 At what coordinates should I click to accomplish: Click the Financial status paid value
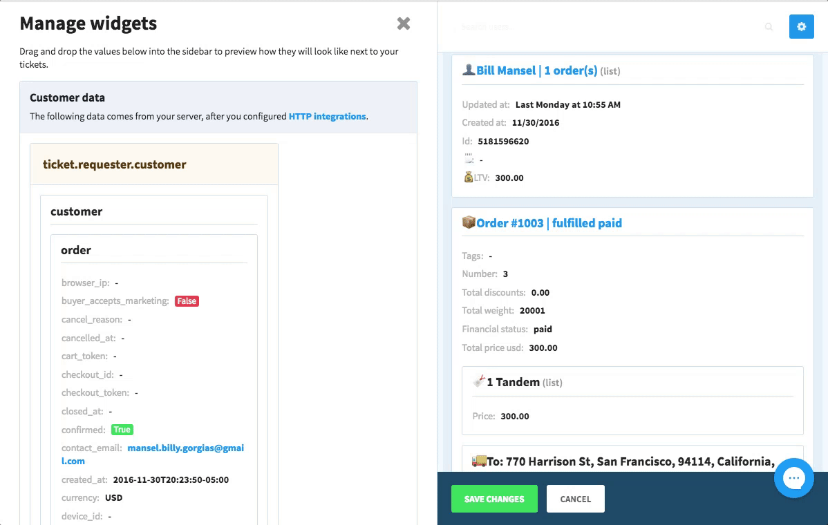pos(543,329)
